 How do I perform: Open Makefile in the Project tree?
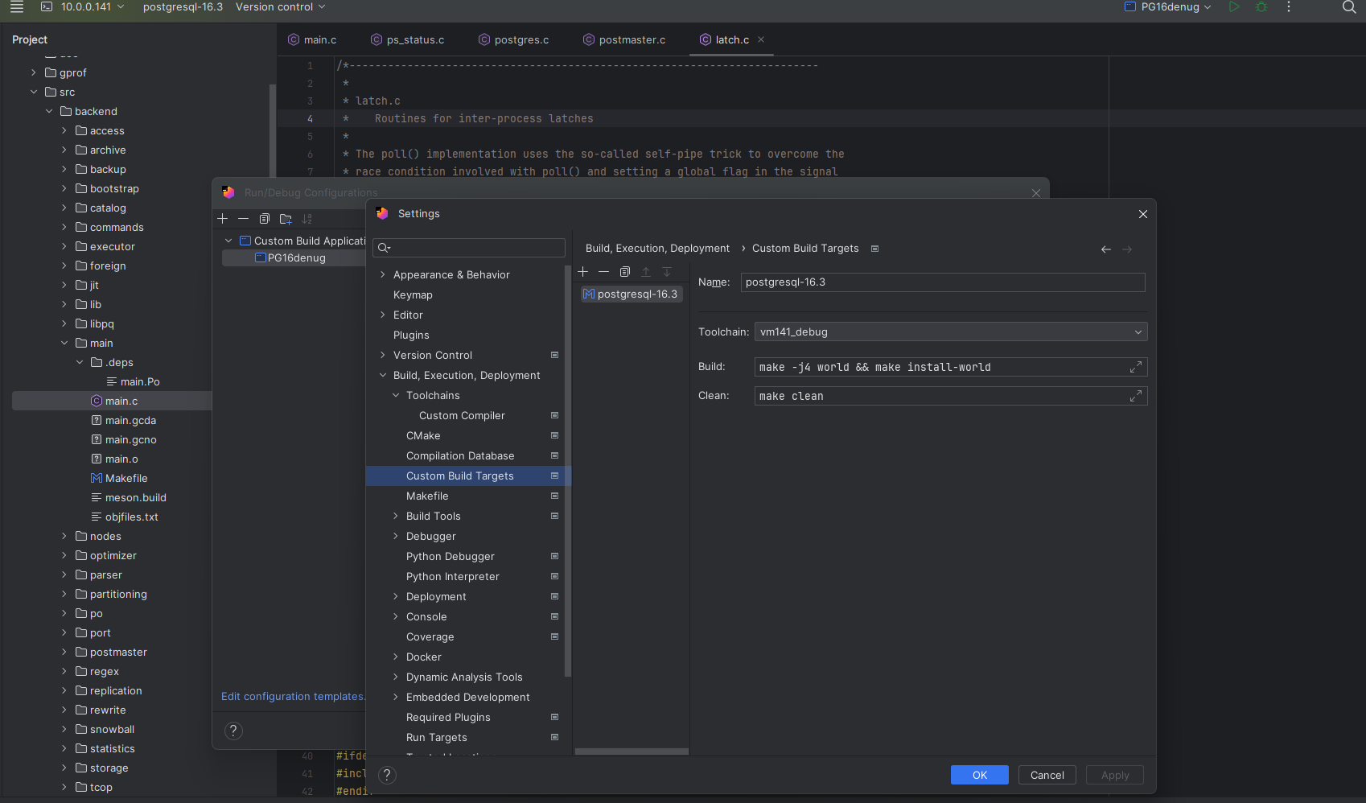pyautogui.click(x=126, y=479)
